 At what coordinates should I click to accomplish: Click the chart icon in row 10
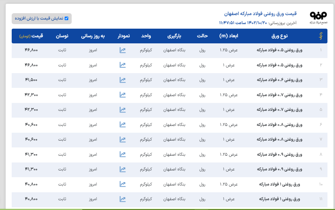pyautogui.click(x=122, y=184)
